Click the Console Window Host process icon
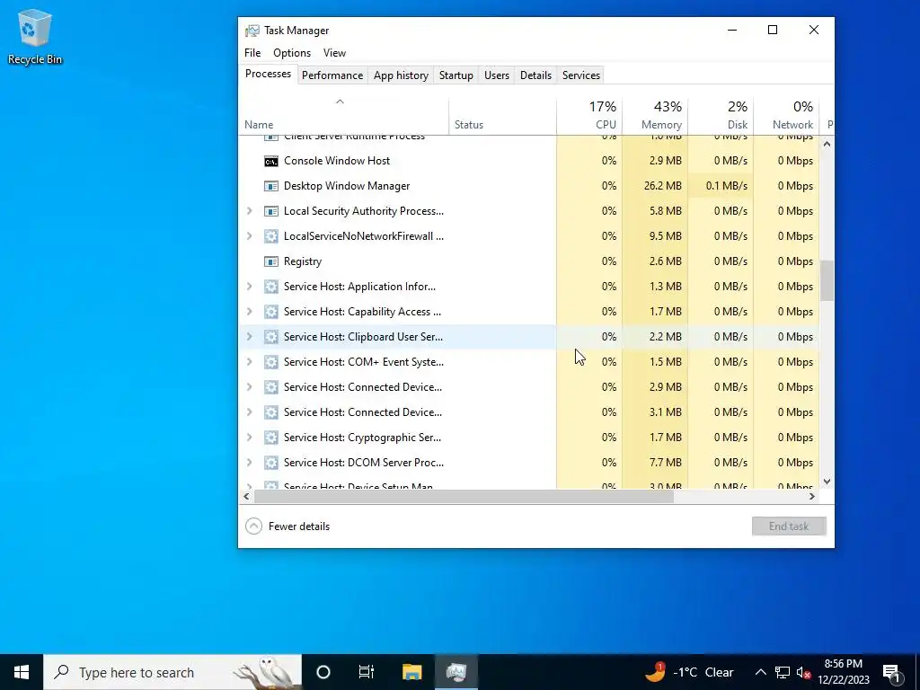920x690 pixels. 270,161
